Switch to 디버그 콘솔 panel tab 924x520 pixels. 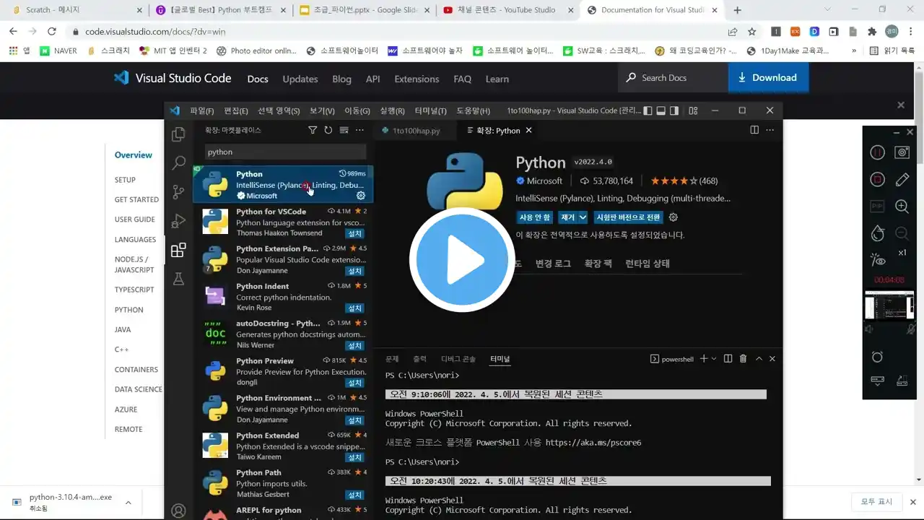(x=458, y=359)
